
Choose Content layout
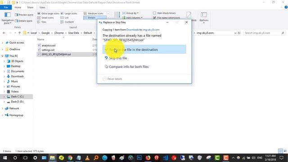(x=67, y=22)
